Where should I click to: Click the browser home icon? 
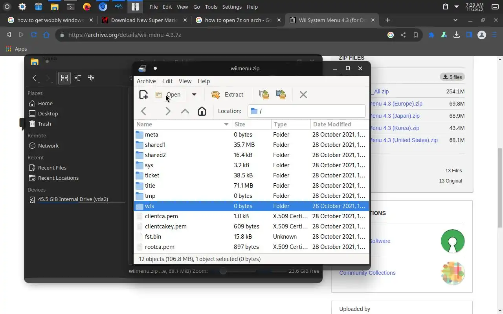(x=46, y=35)
